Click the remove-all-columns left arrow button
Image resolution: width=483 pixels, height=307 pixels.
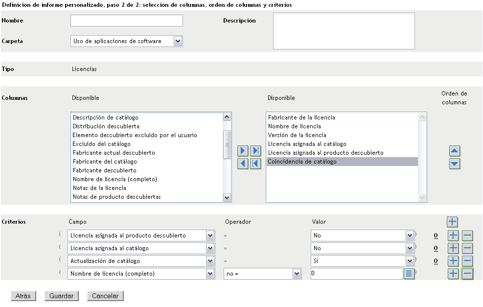[255, 164]
